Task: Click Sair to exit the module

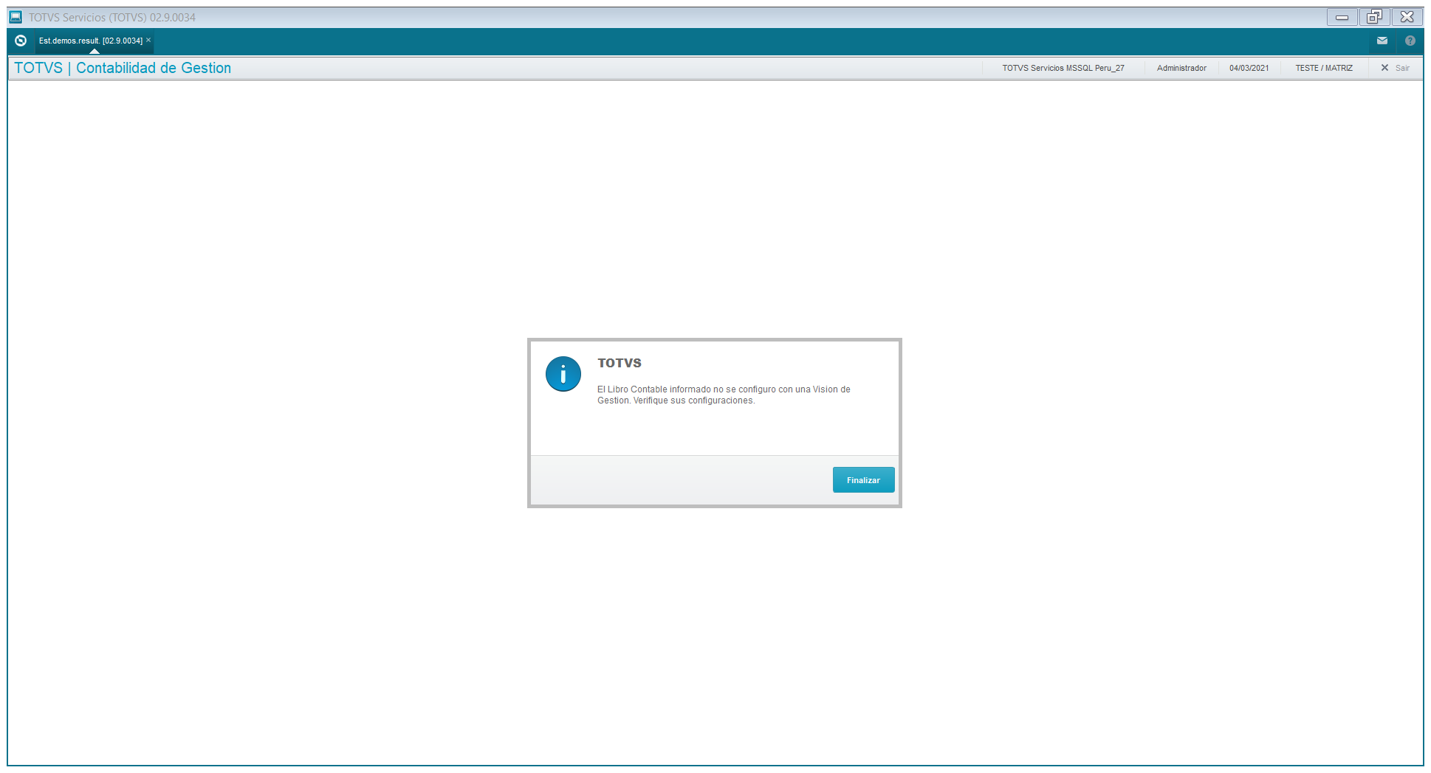Action: pos(1395,68)
